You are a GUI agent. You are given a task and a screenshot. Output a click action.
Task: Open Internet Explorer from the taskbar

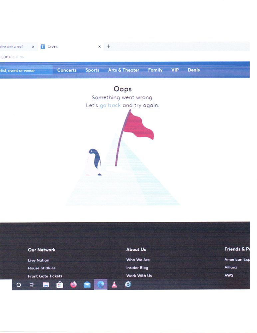pyautogui.click(x=128, y=284)
